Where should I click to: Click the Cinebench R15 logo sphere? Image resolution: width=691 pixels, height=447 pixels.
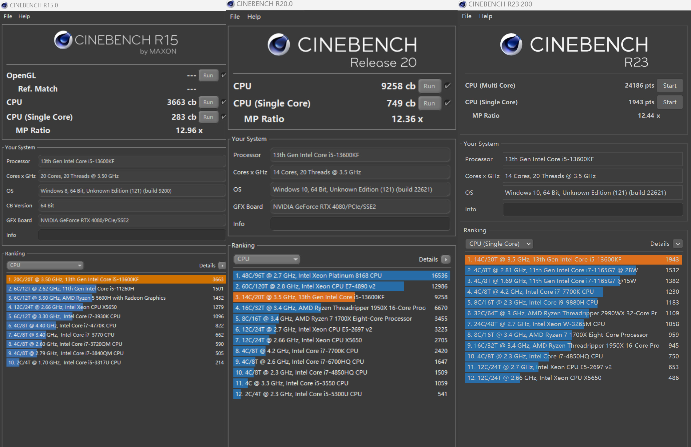click(x=63, y=40)
